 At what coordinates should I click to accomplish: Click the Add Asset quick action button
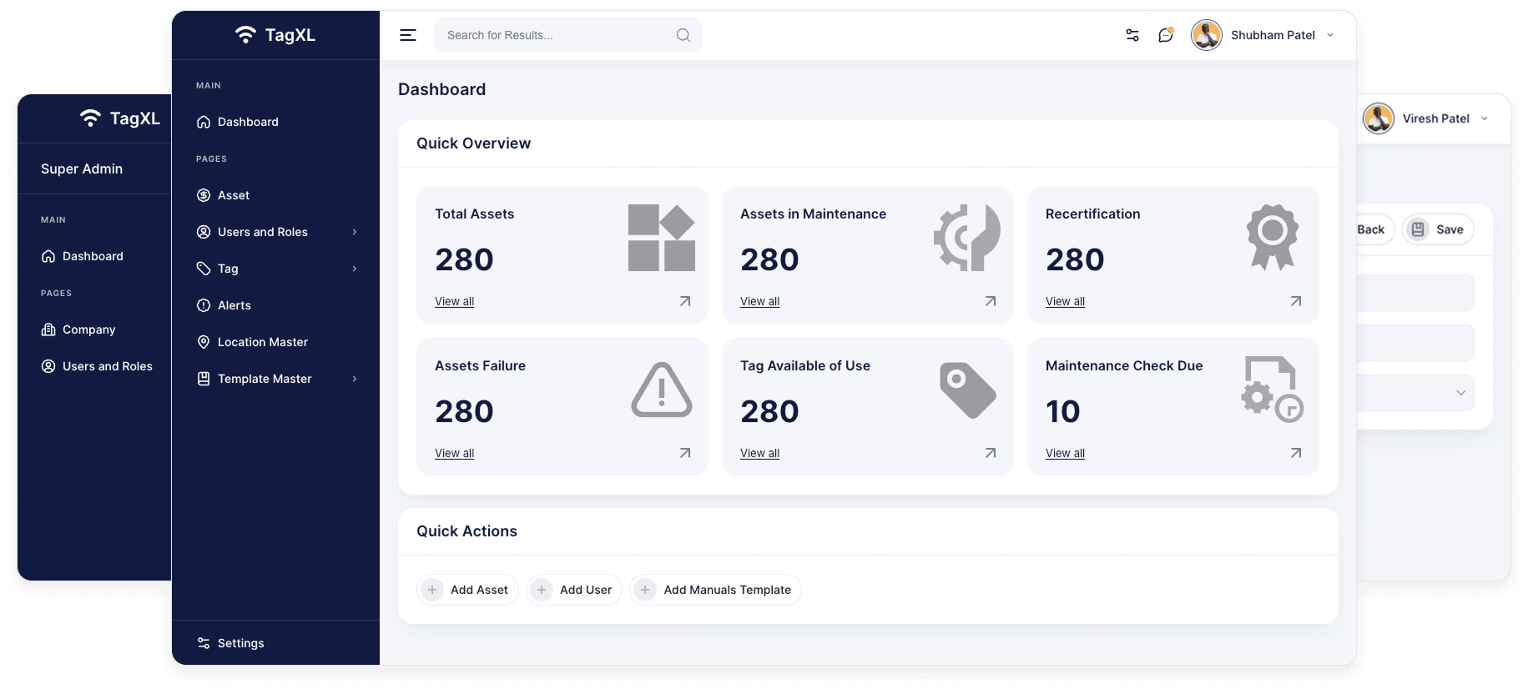[x=467, y=590]
